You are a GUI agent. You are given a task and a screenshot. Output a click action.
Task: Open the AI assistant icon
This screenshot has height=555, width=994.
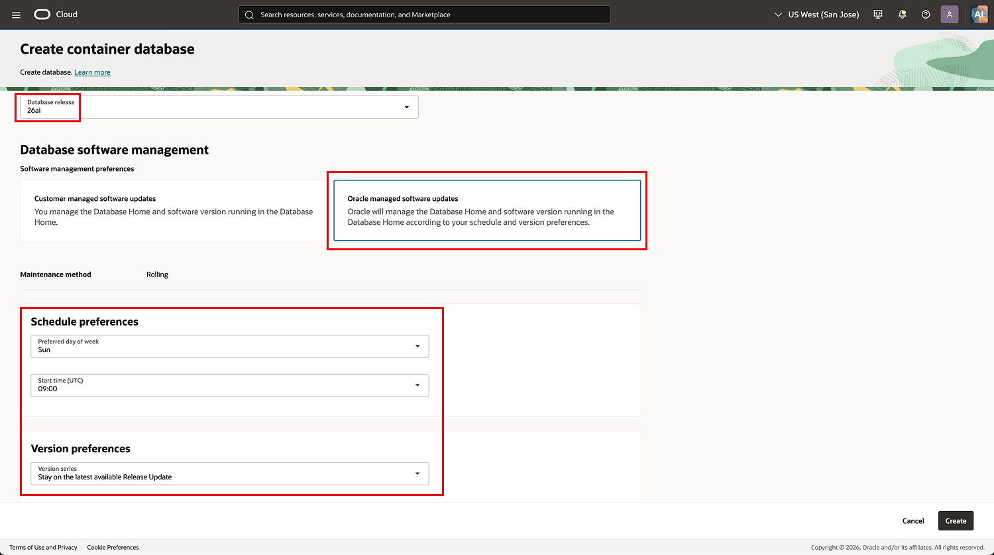coord(979,15)
